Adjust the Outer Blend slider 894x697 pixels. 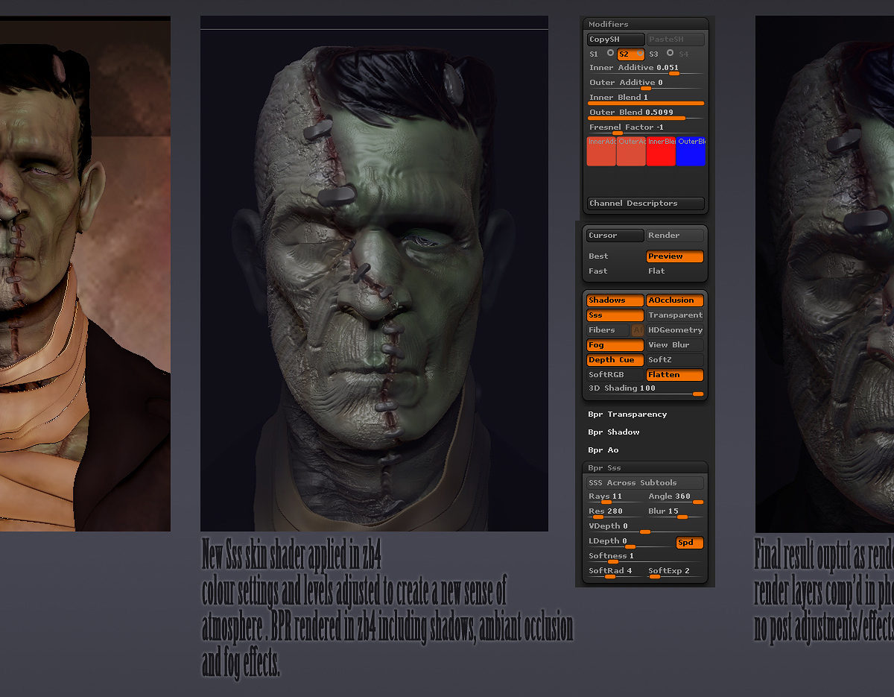coord(645,113)
